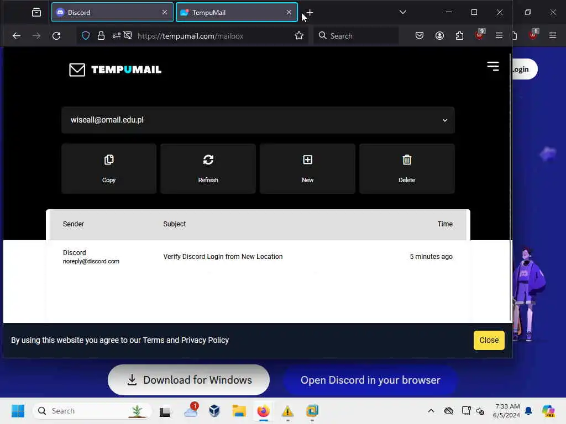
Task: Go back to previous page
Action: (x=16, y=36)
